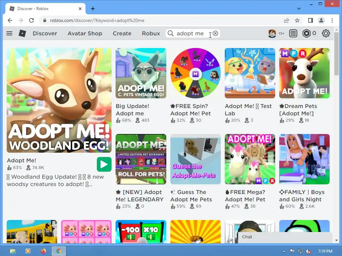Share this page from the address bar
The image size is (342, 256).
point(286,20)
